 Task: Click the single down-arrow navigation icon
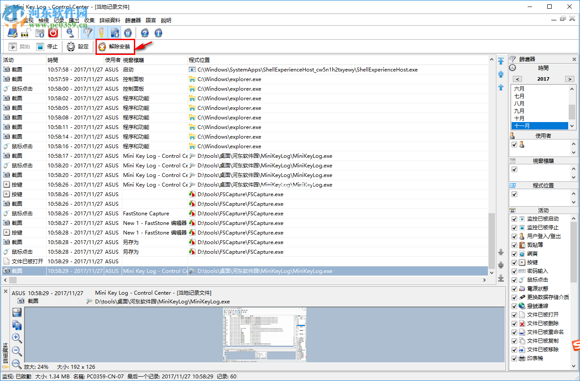click(x=501, y=252)
